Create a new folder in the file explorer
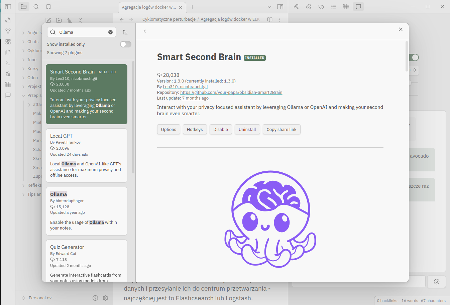450x305 pixels. click(59, 20)
